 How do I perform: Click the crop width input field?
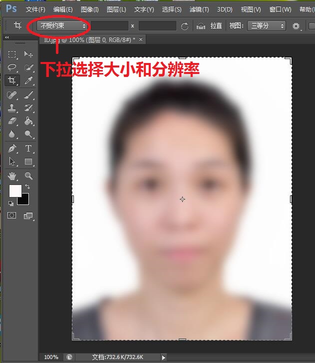click(x=109, y=25)
